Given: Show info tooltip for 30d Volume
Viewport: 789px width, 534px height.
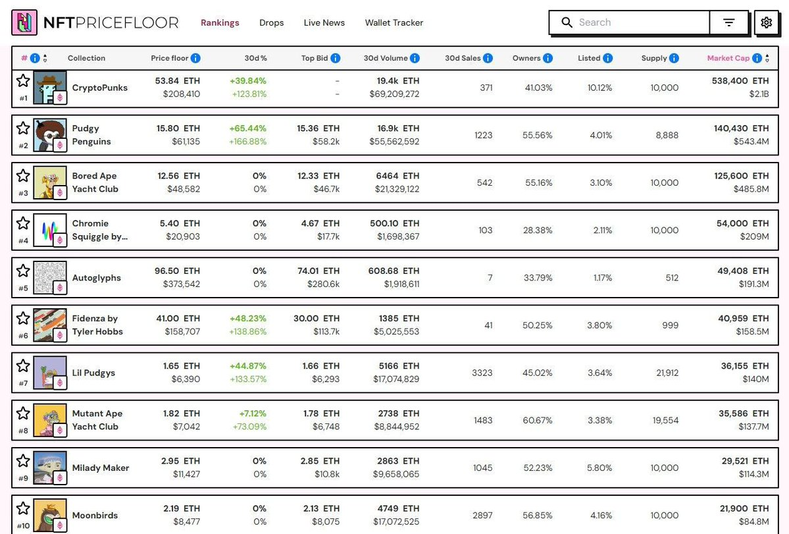Looking at the screenshot, I should click(x=415, y=58).
